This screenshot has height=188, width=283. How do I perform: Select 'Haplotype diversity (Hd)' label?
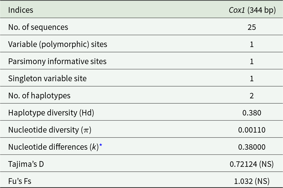[x=51, y=113]
